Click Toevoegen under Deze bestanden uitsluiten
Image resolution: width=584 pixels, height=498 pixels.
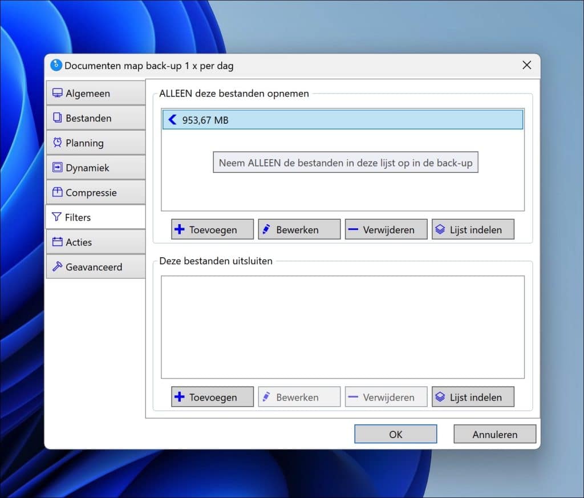click(x=212, y=397)
